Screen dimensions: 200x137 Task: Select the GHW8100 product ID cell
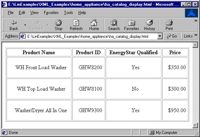89,89
